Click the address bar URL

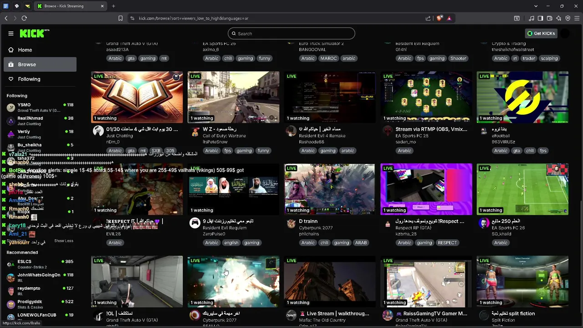pos(194,18)
